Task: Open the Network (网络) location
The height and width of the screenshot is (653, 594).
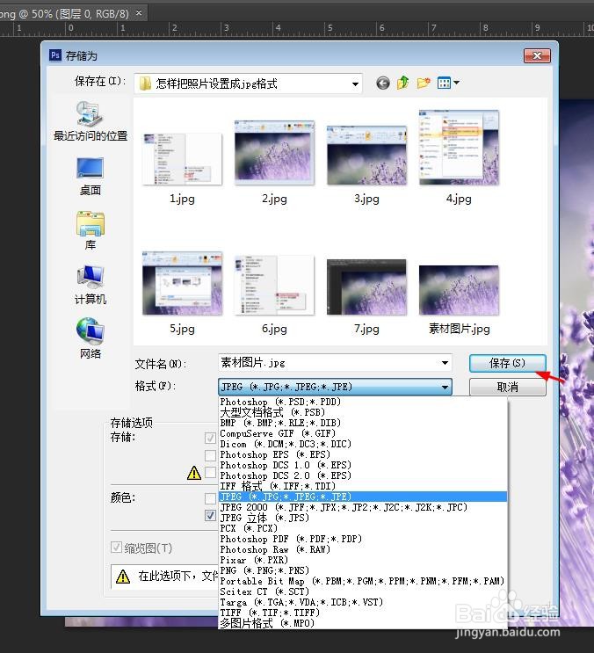Action: tap(91, 338)
